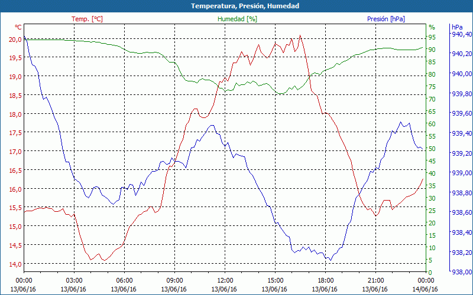Click the 14/06/16 date label
473x295 pixels.
tap(425, 289)
